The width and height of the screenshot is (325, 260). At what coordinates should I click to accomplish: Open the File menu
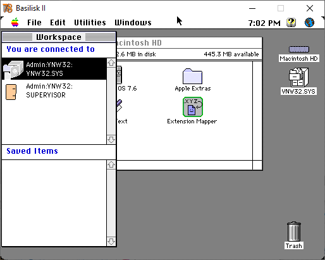click(34, 22)
